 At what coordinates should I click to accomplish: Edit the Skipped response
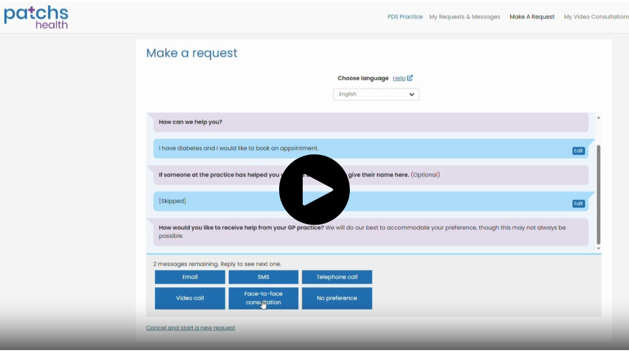click(x=578, y=203)
